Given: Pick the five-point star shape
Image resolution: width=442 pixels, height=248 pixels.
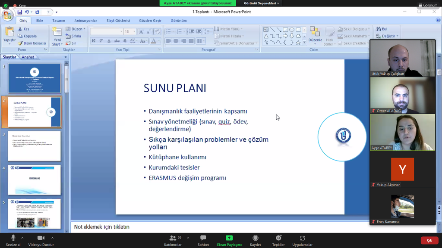Looking at the screenshot, I should 298,43.
